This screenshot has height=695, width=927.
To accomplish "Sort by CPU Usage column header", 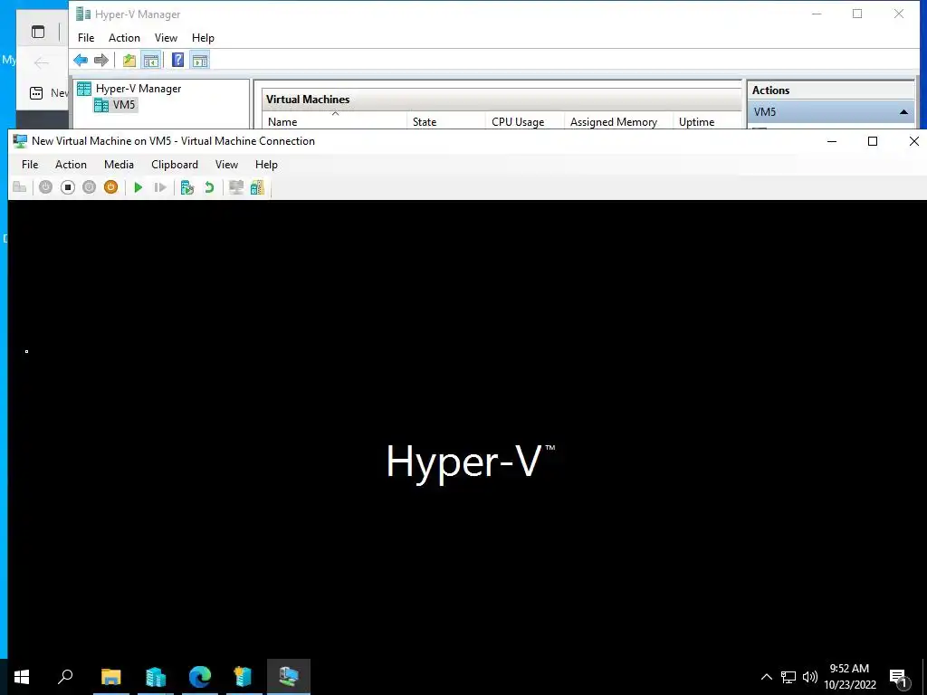I will [x=525, y=122].
